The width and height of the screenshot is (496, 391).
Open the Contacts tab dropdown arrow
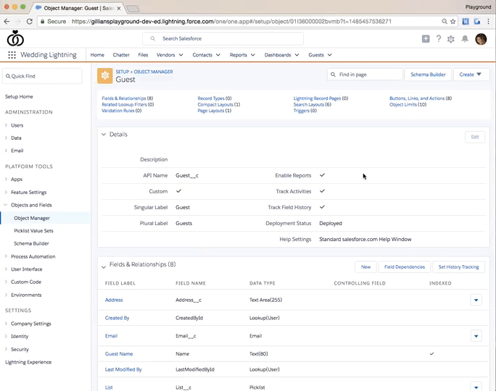tap(218, 55)
